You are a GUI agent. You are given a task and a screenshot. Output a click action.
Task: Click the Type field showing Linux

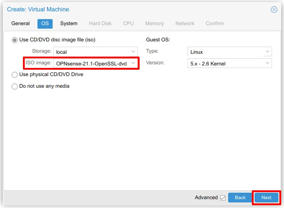225,52
